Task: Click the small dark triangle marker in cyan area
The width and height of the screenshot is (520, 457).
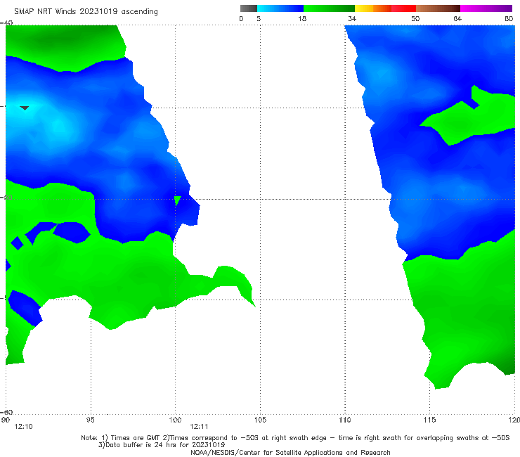Action: click(25, 108)
